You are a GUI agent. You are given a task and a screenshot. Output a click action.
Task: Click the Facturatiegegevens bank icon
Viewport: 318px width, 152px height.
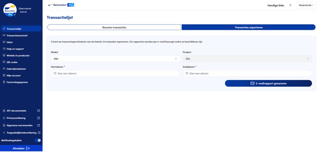coord(4,82)
